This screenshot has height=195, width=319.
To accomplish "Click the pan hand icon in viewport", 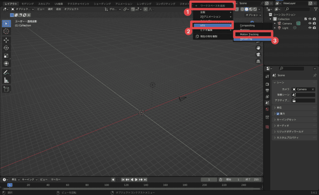I will [x=258, y=47].
